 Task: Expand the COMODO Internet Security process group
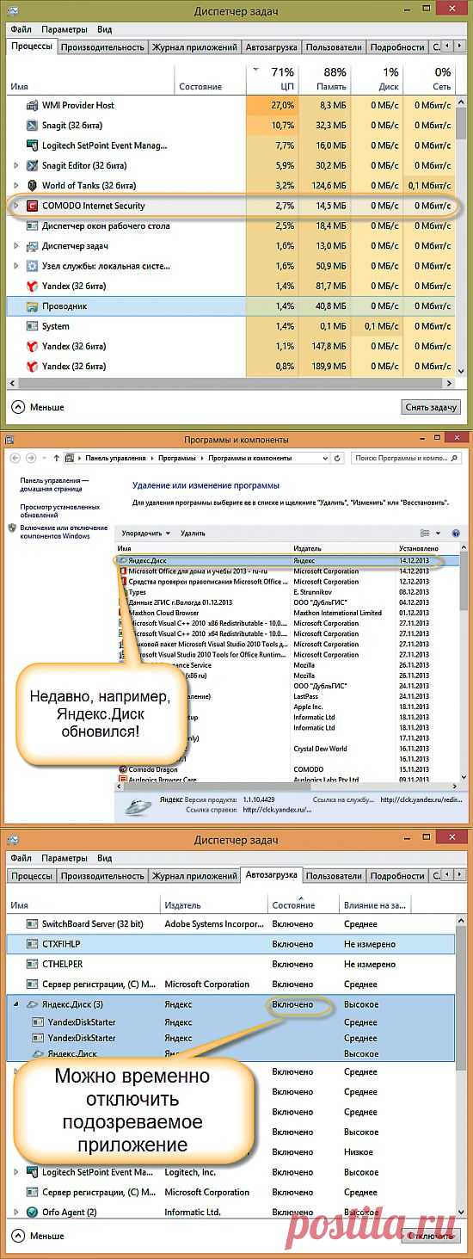point(16,206)
